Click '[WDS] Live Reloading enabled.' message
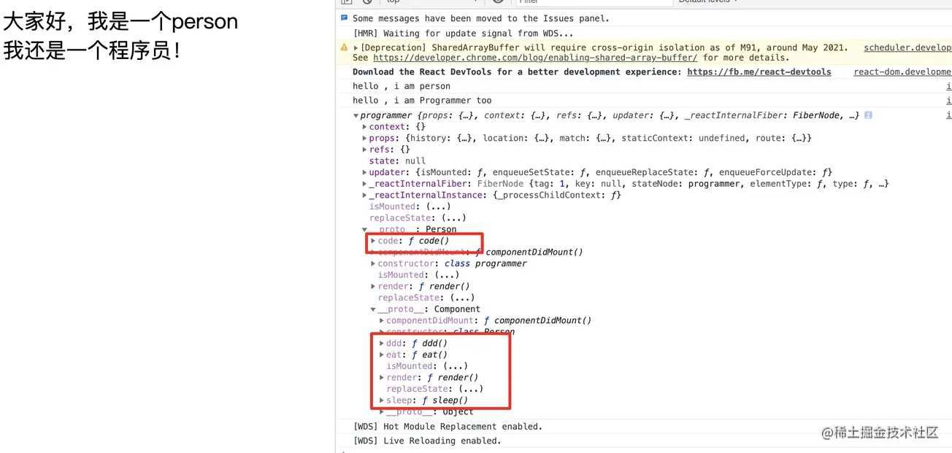The height and width of the screenshot is (453, 952). pos(427,441)
